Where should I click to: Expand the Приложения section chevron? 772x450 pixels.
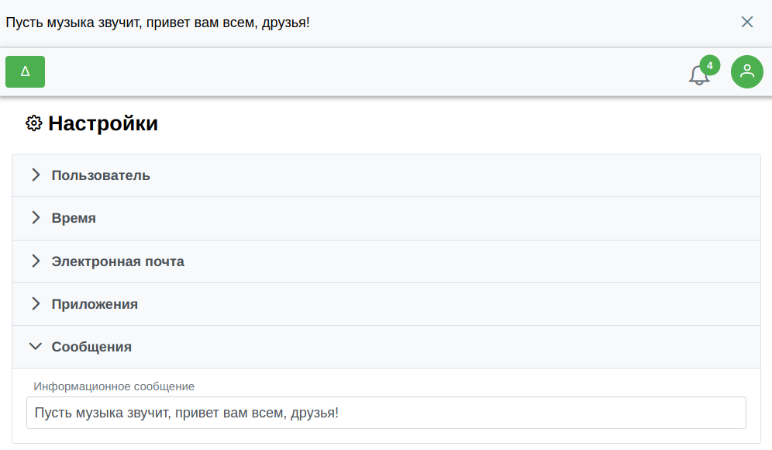click(36, 303)
